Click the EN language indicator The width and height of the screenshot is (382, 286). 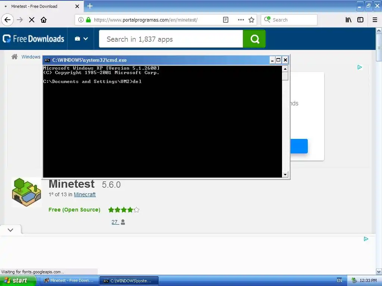339,280
